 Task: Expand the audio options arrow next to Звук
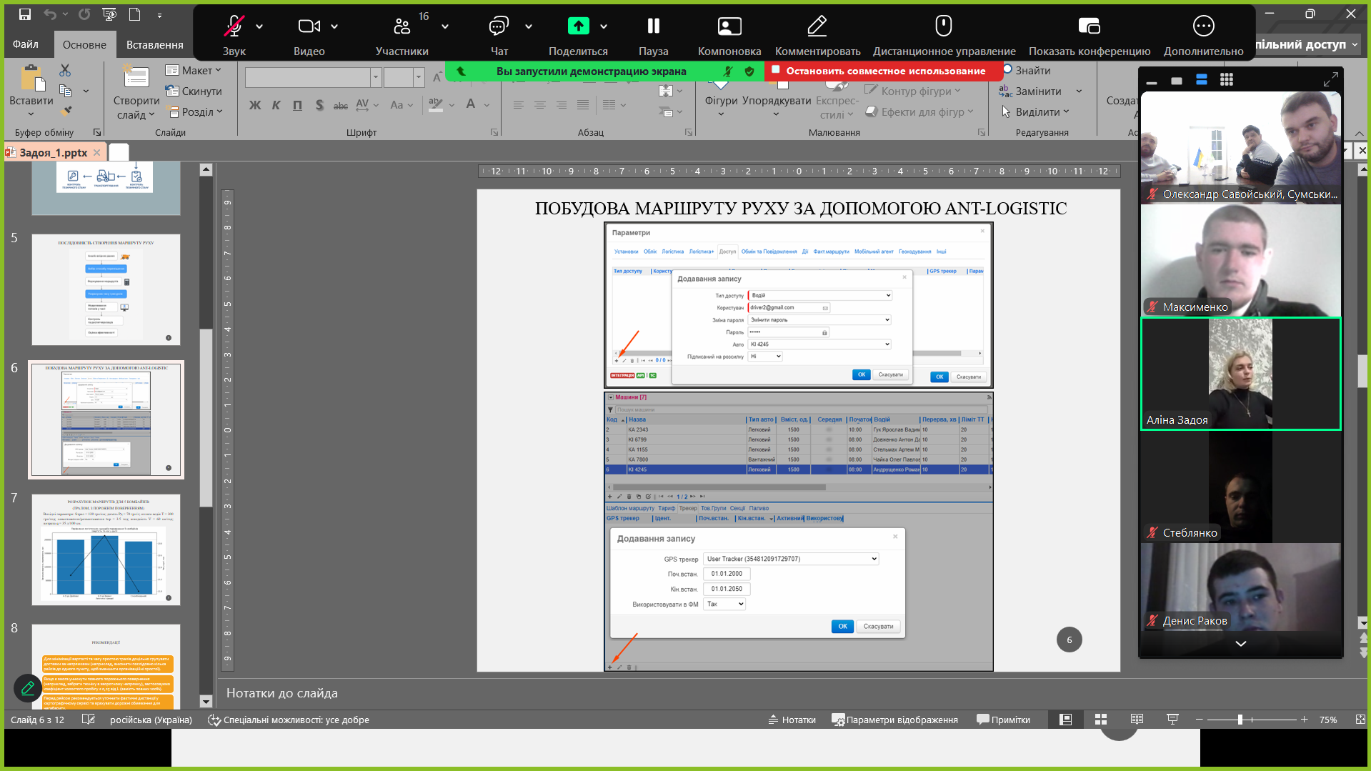tap(259, 26)
